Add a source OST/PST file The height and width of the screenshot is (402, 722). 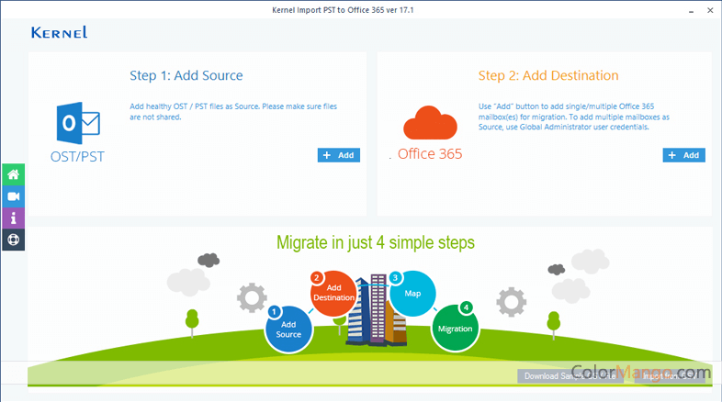tap(338, 155)
